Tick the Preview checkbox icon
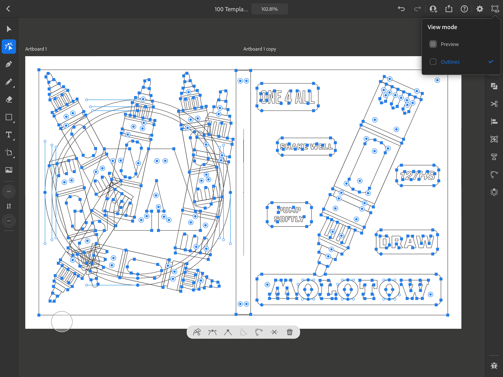 point(433,44)
